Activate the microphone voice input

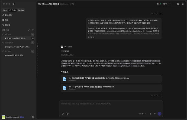click(150, 114)
